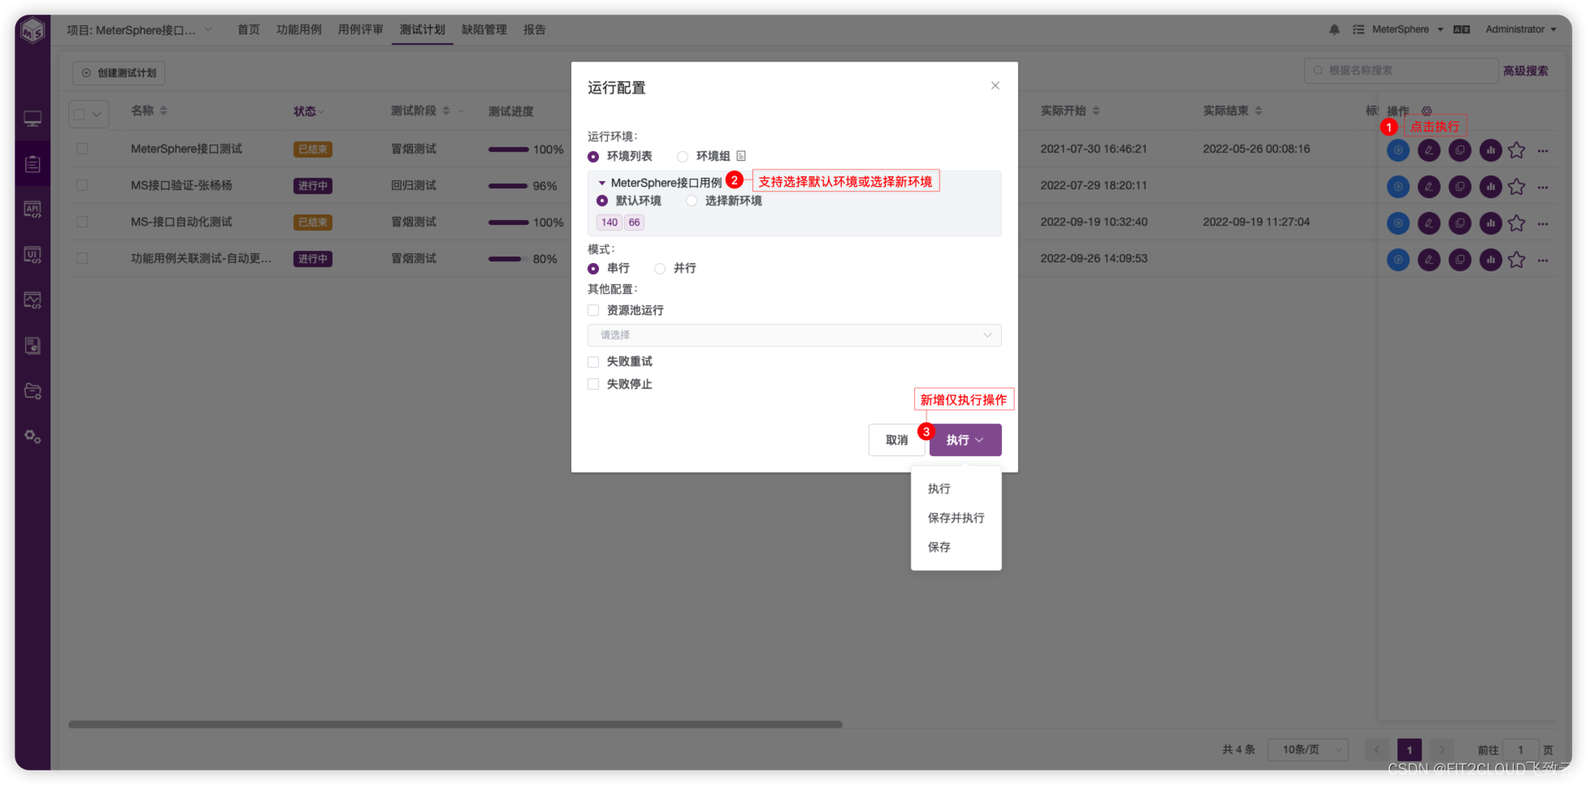Open the task list icon beside MeterSphere
This screenshot has height=785, width=1587.
click(1358, 29)
